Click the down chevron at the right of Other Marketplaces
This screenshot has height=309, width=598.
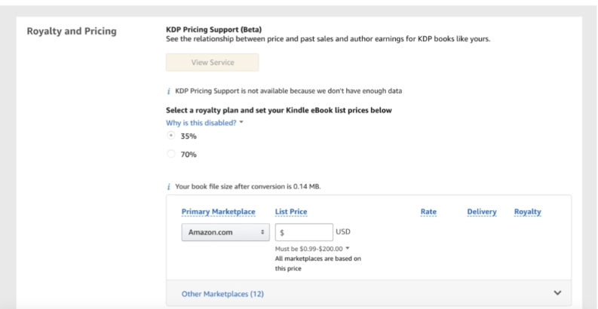pyautogui.click(x=557, y=292)
